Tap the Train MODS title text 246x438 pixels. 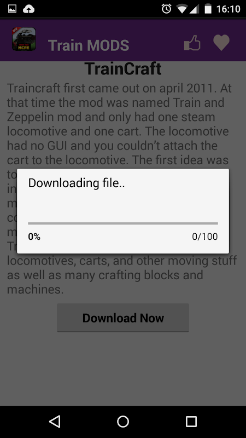point(89,45)
